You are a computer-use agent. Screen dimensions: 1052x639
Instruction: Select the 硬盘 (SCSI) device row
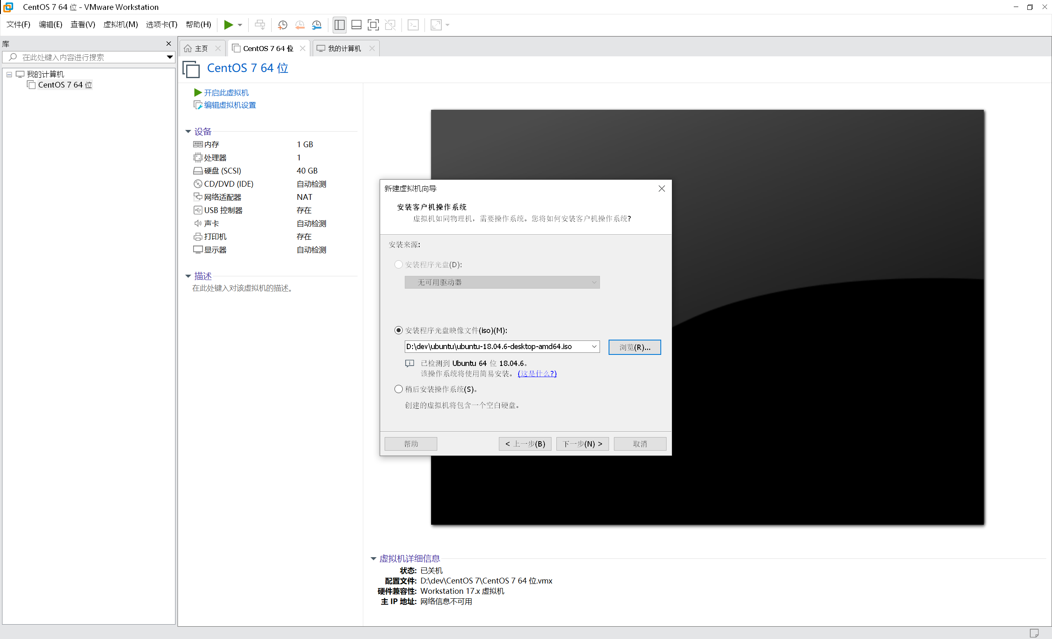274,171
